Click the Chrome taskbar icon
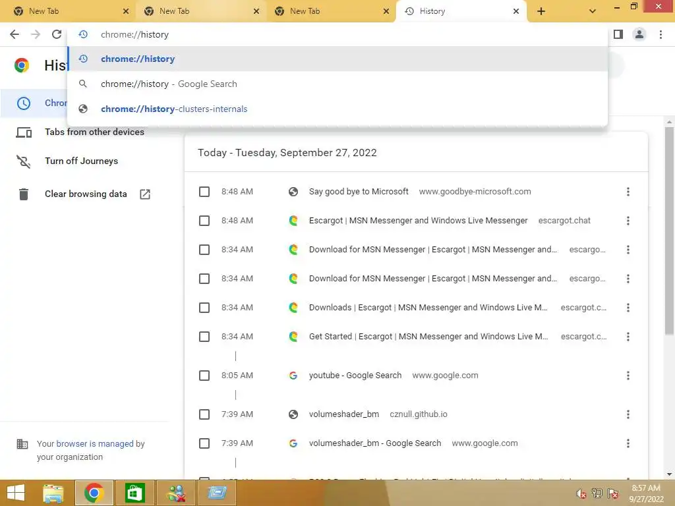 pyautogui.click(x=94, y=493)
